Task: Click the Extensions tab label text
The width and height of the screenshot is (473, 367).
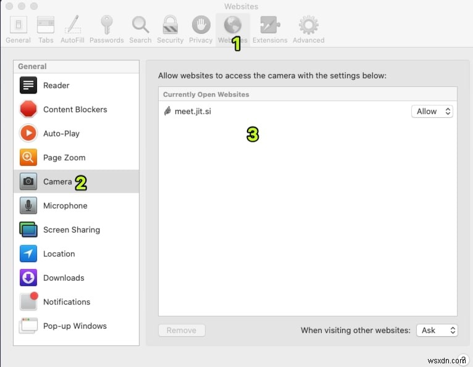Action: pos(270,40)
